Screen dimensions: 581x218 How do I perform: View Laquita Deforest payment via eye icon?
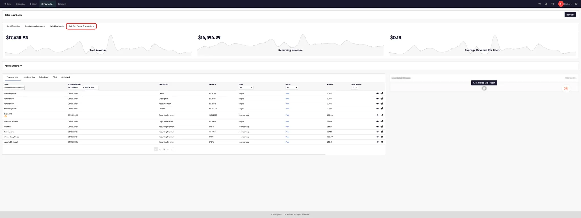point(378,142)
